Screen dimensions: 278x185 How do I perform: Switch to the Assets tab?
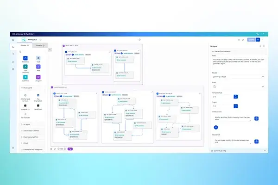click(x=39, y=45)
